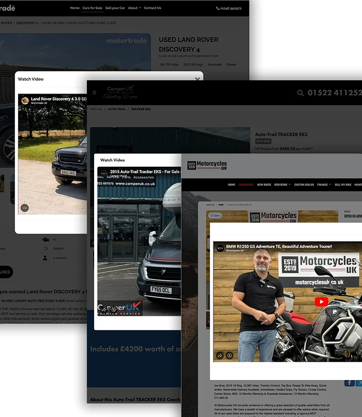Viewport: 362px width, 417px height.
Task: Click About this Auto-Trail TRACKER EKS heading
Action: coord(135,399)
